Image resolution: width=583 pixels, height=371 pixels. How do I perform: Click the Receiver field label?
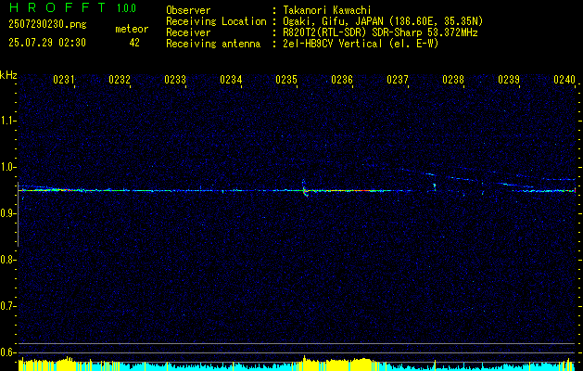[188, 32]
